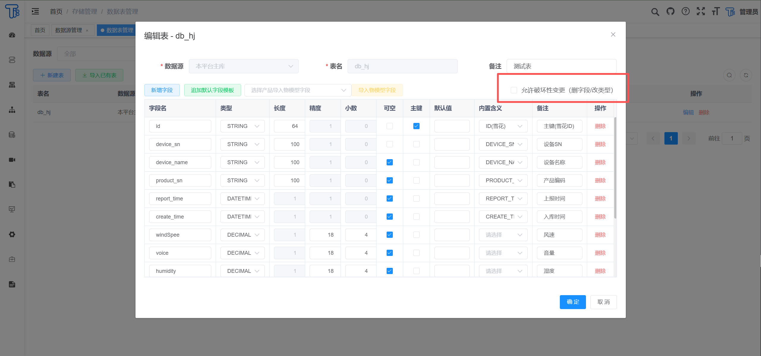
Task: Open the 数据源 本平台主库 dropdown
Action: pyautogui.click(x=244, y=66)
